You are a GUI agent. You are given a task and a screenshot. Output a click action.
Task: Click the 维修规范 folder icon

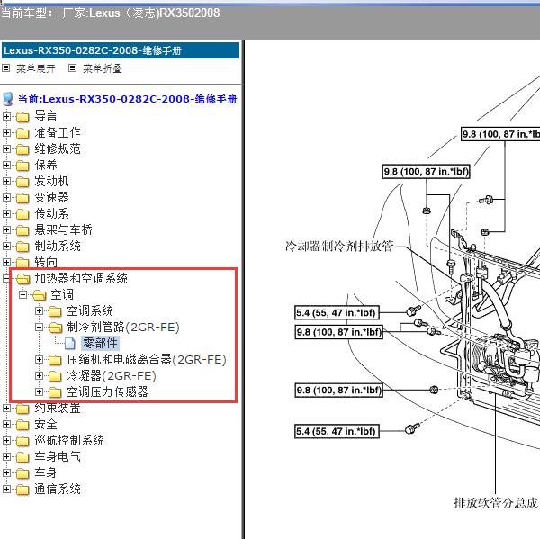[22, 149]
